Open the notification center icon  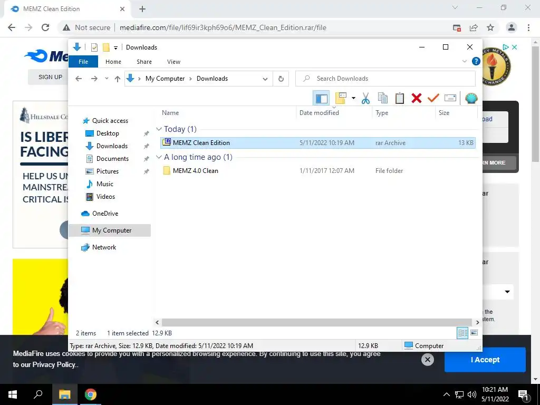pyautogui.click(x=524, y=394)
